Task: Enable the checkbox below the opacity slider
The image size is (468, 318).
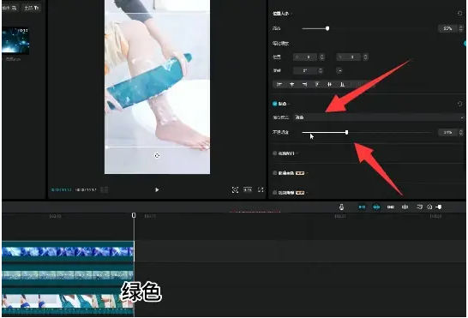Action: click(274, 153)
